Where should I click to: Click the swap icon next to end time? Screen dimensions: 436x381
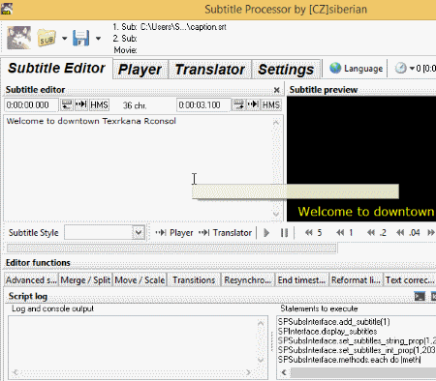click(238, 104)
